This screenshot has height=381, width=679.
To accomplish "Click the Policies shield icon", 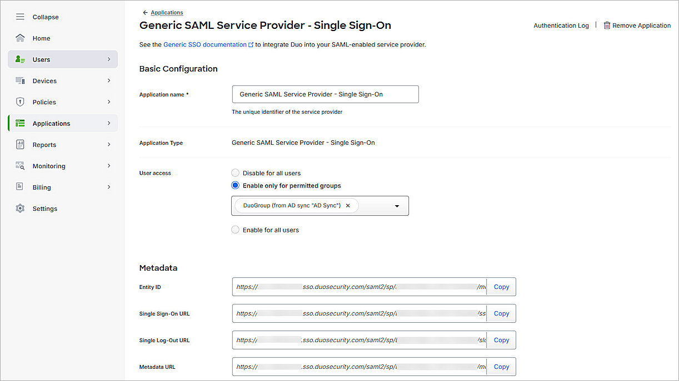I will click(20, 102).
